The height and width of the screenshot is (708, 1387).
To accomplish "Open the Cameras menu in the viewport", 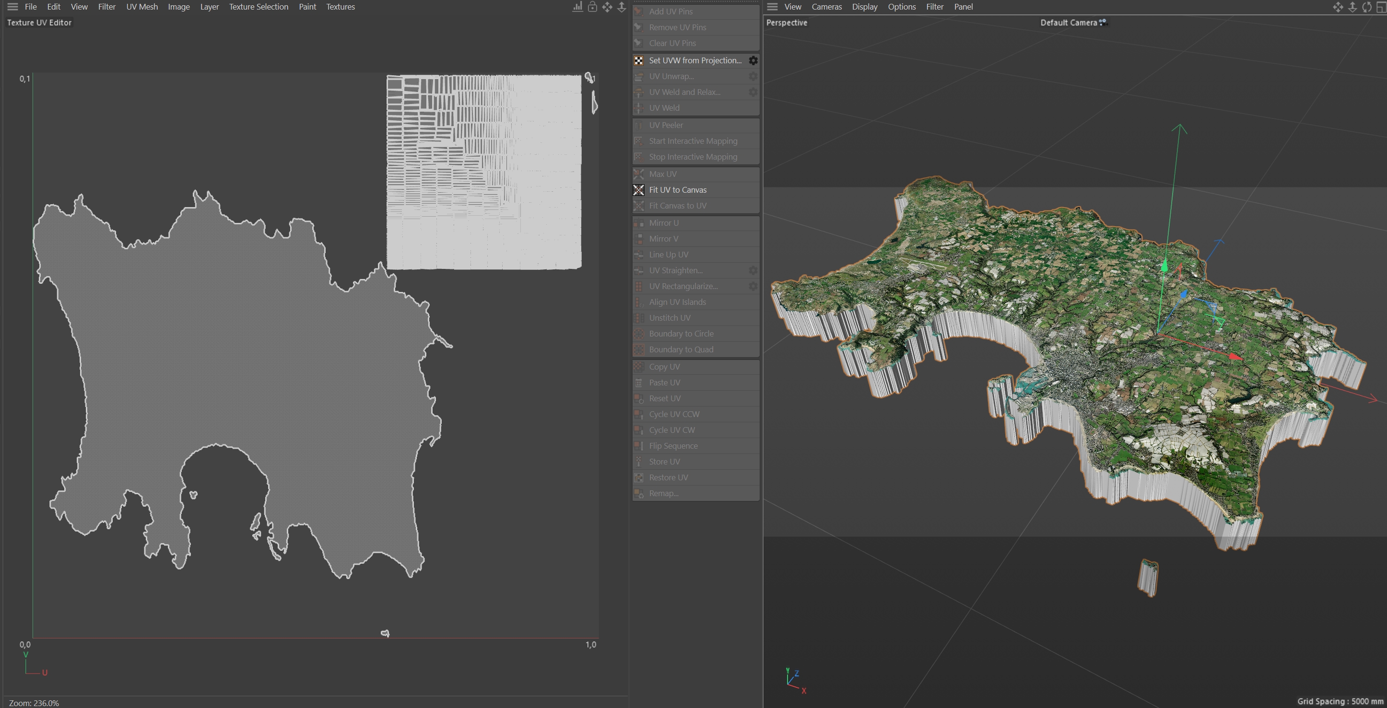I will tap(826, 7).
